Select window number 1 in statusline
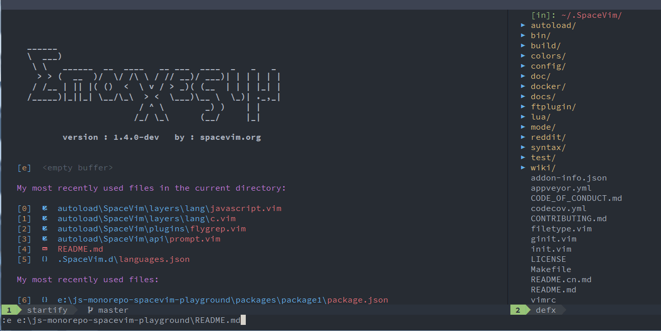 [9, 310]
